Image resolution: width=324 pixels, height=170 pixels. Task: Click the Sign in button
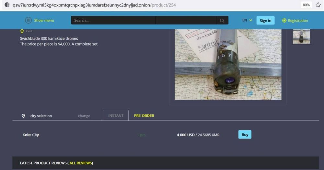265,20
